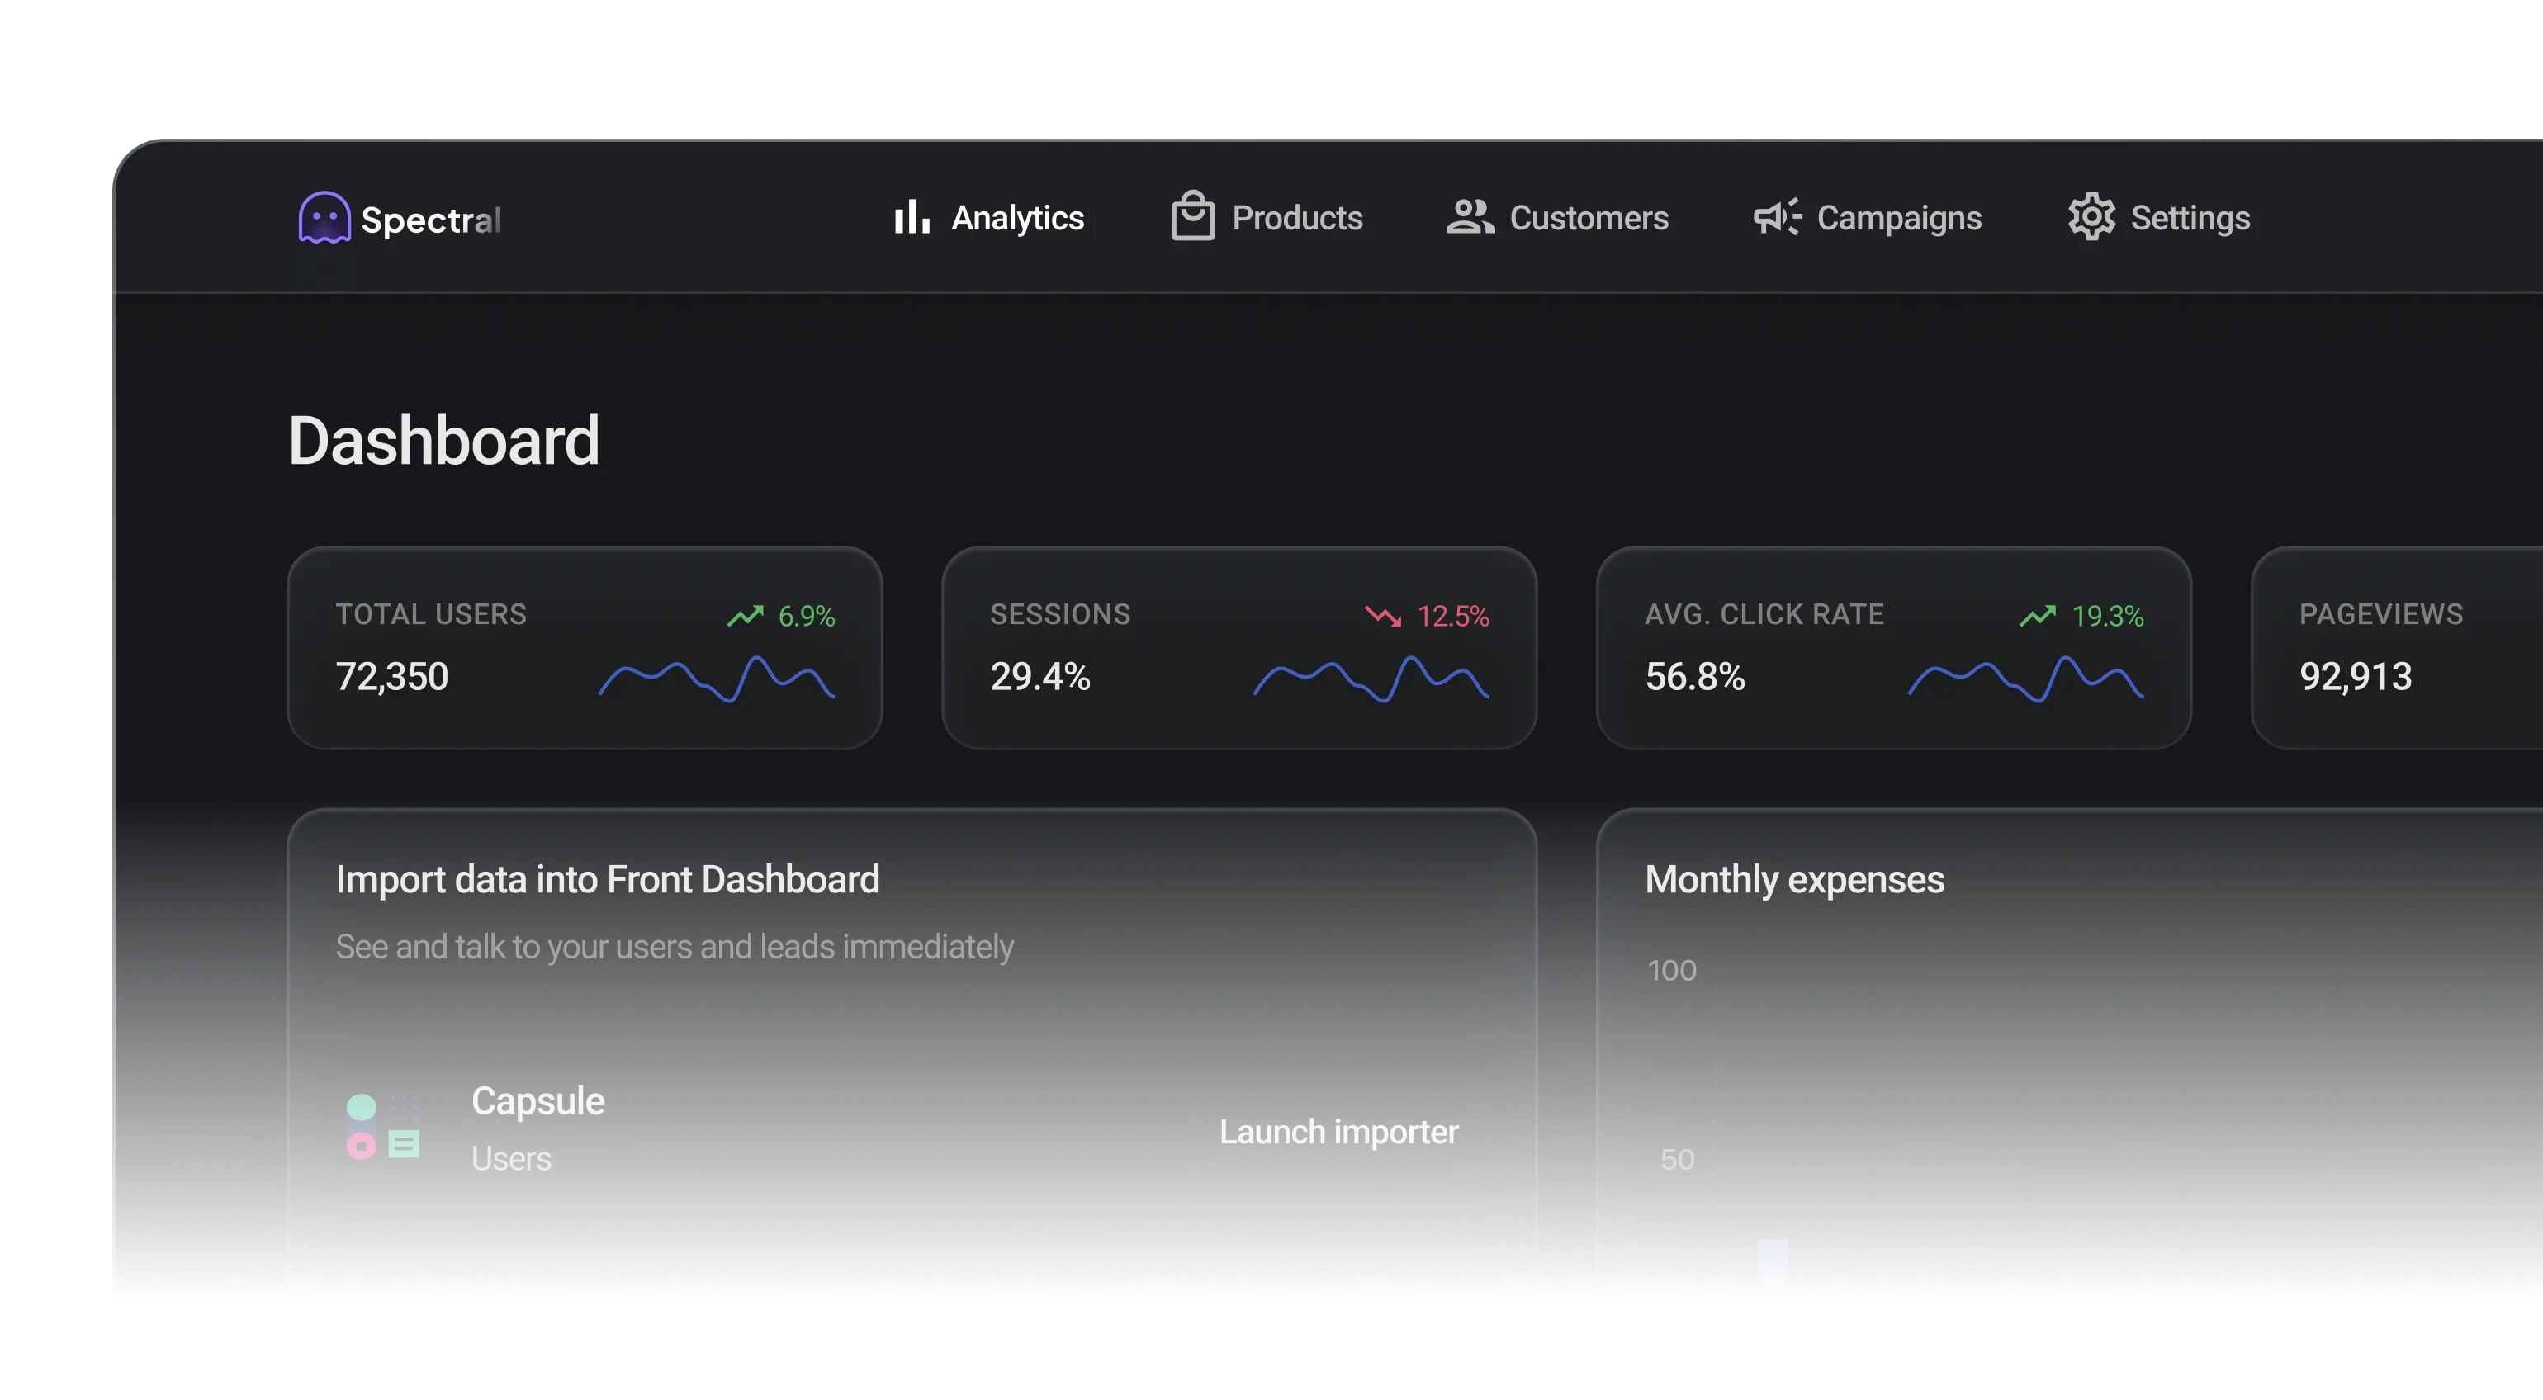Click the green trend arrow on Avg. Click Rate
The image size is (2543, 1400).
(x=2037, y=616)
